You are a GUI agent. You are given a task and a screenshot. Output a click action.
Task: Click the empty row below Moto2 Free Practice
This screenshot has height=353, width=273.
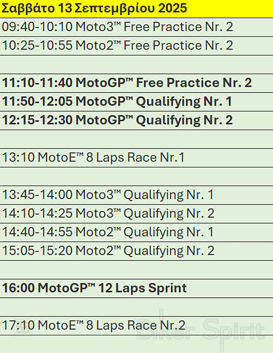136,64
